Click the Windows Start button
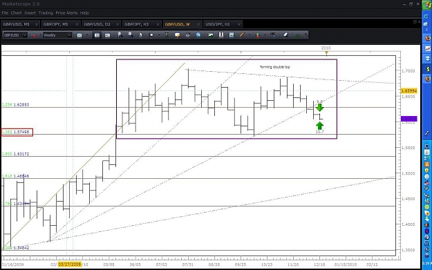Screen dimensions: 432x270 [426, 5]
